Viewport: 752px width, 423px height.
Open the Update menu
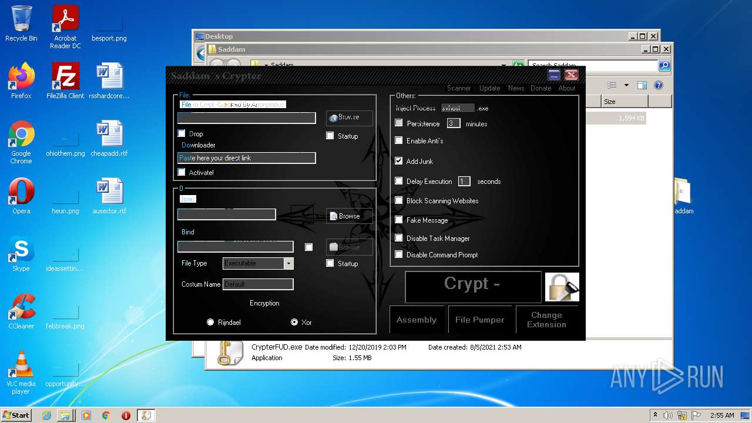pyautogui.click(x=489, y=88)
